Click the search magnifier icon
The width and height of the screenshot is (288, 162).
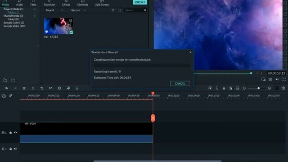click(145, 10)
